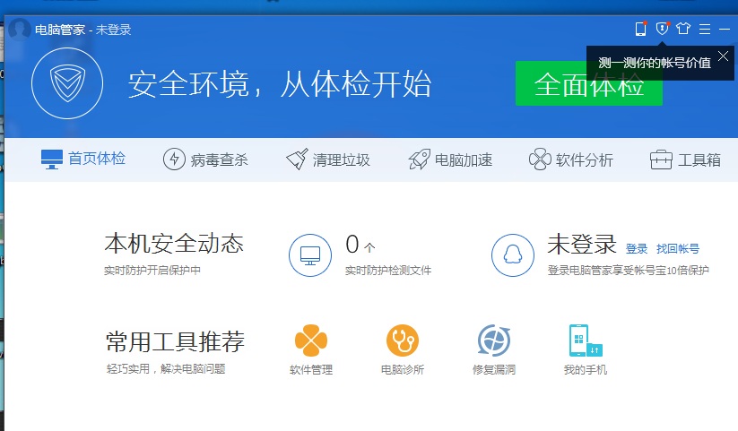Start the 全面体检 full checkup
This screenshot has width=738, height=431.
coord(589,83)
